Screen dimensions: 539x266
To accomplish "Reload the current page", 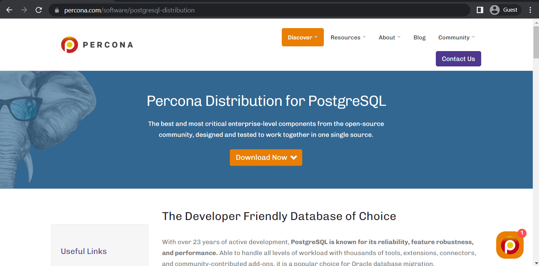I will [x=38, y=10].
